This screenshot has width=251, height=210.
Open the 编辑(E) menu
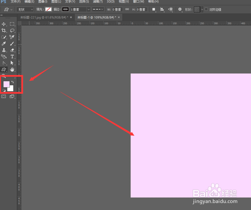click(29, 2)
